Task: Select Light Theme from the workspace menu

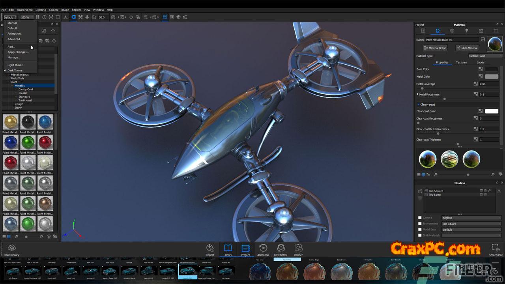Action: (x=15, y=65)
